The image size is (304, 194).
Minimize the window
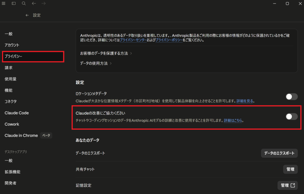tap(274, 4)
